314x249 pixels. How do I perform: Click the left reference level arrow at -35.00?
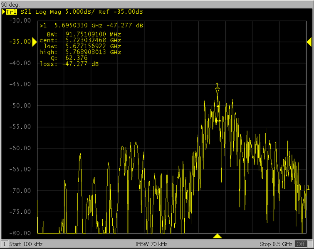34,41
